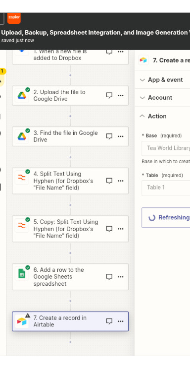This screenshot has height=381, width=190.
Task: Click warning badge on step 7
Action: (x=28, y=316)
